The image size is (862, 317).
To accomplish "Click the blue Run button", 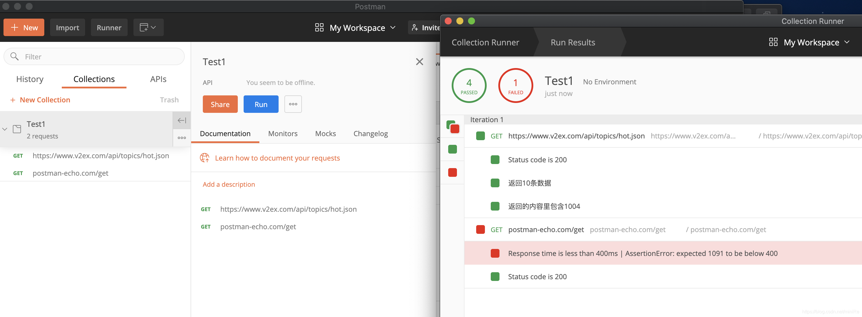I will point(261,104).
